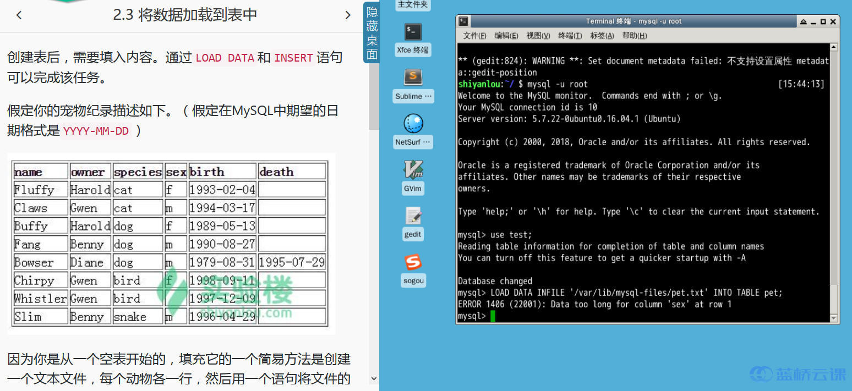852x391 pixels.
Task: Go to previous lesson section arrow
Action: (x=19, y=15)
